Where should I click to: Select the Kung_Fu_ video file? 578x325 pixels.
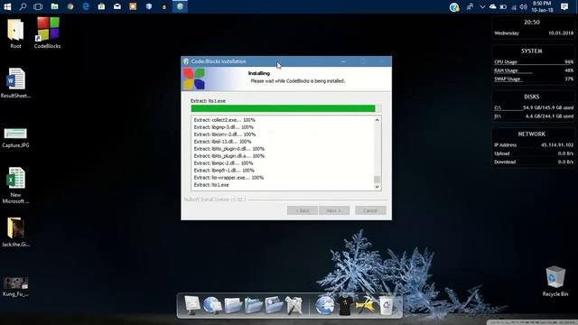tap(15, 287)
